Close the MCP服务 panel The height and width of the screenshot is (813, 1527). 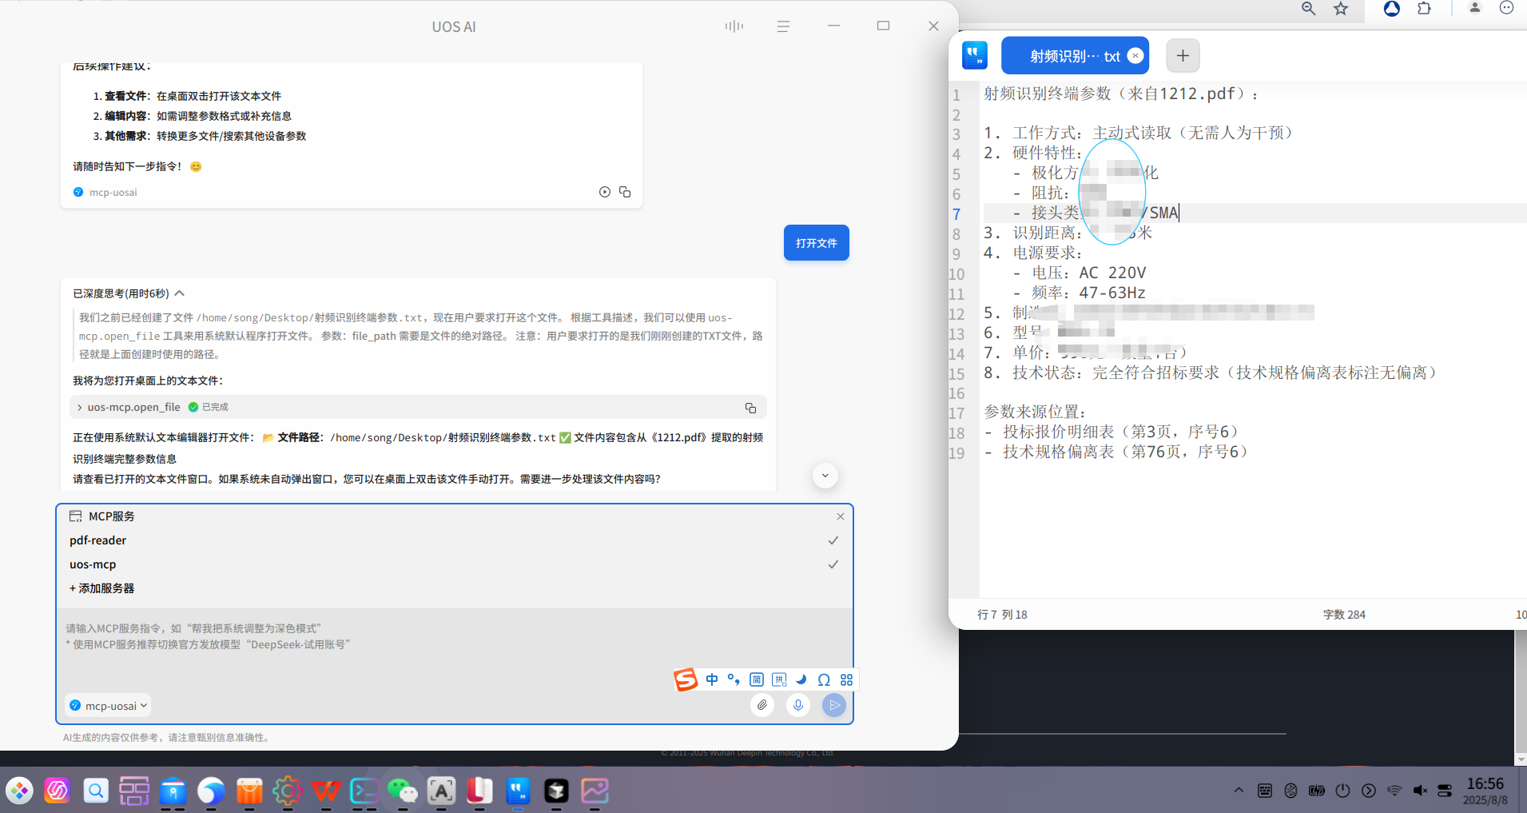coord(841,516)
